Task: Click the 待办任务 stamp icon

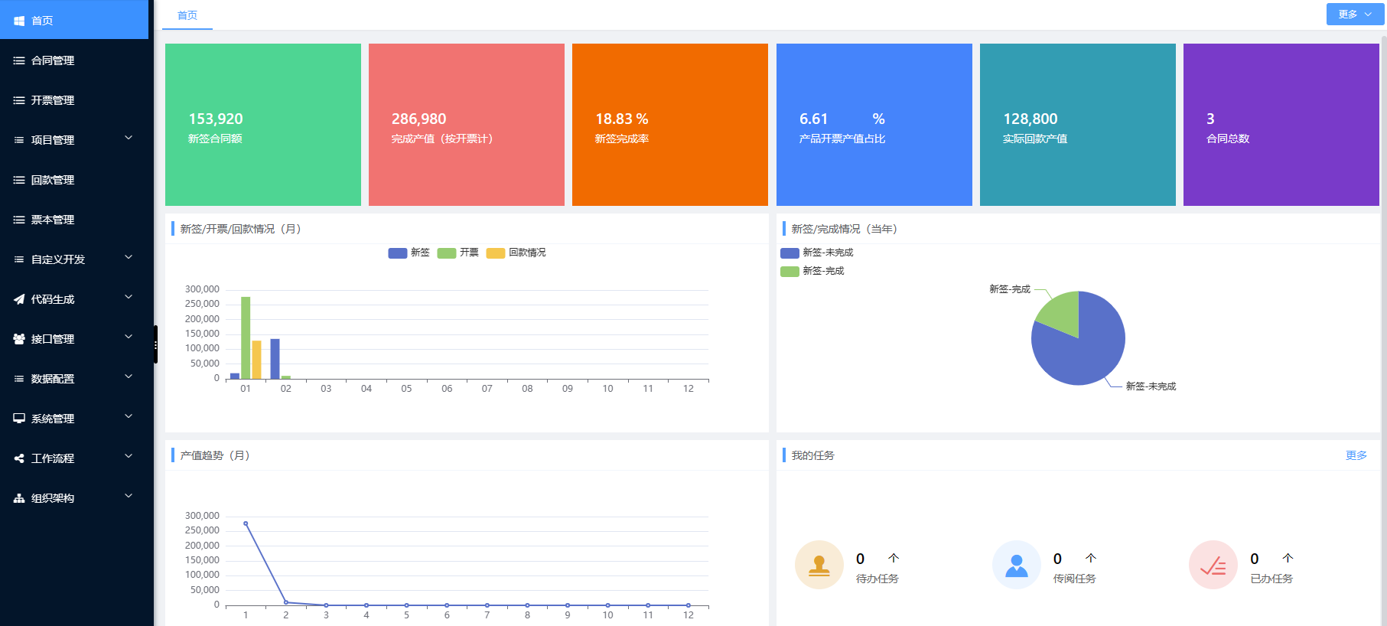Action: [819, 565]
